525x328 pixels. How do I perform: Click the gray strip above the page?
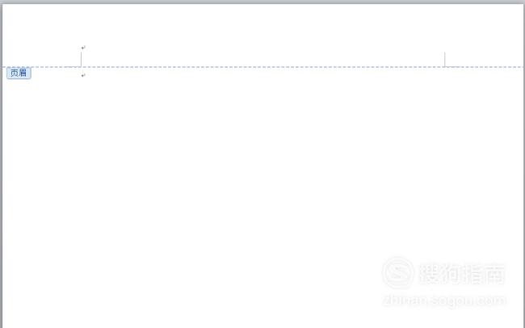[262, 2]
